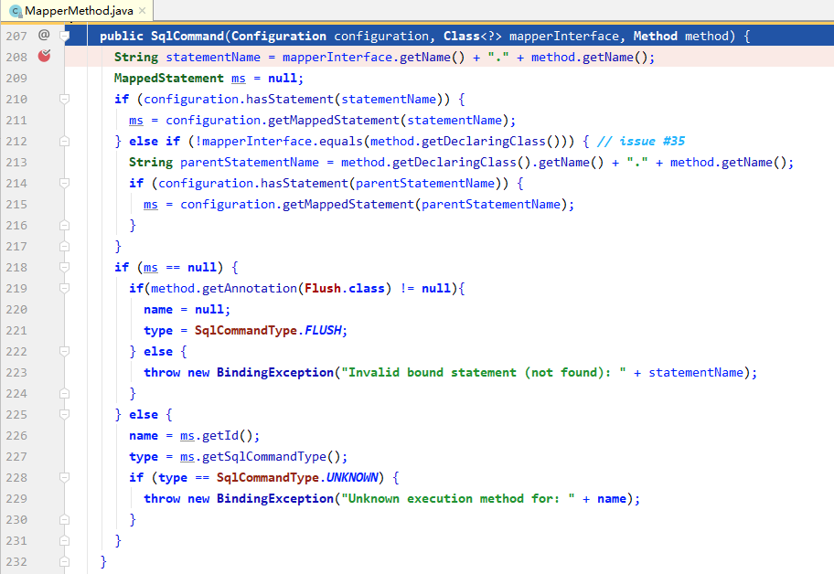Click 'SqlCommandType.UNKNOWN' on line 228
Image resolution: width=834 pixels, height=574 pixels.
[297, 477]
